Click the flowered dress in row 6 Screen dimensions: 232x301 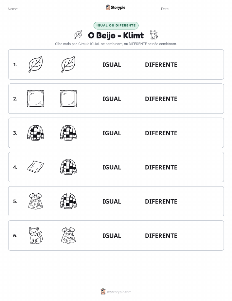(x=68, y=235)
